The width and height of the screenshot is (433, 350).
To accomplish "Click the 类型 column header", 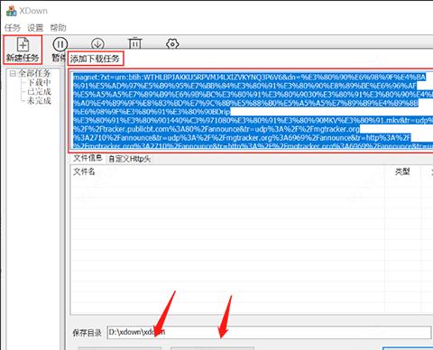I will pyautogui.click(x=402, y=171).
